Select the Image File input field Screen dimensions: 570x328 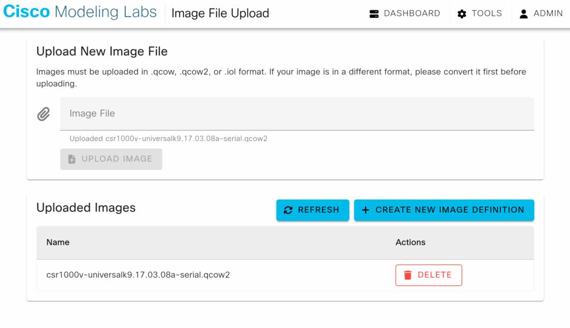297,114
